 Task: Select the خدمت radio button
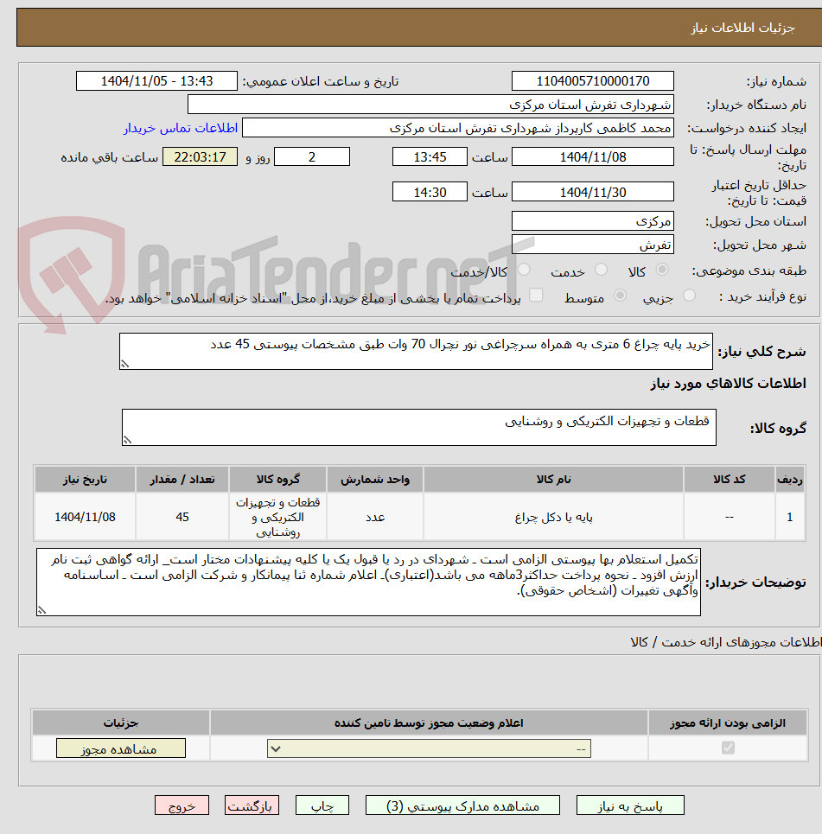(602, 270)
